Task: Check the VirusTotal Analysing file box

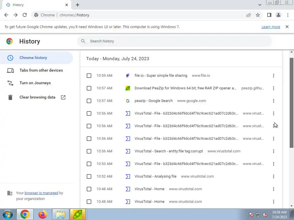Action: click(89, 176)
